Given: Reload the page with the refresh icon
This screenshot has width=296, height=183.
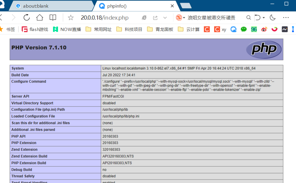Looking at the screenshot, I should pos(27,18).
